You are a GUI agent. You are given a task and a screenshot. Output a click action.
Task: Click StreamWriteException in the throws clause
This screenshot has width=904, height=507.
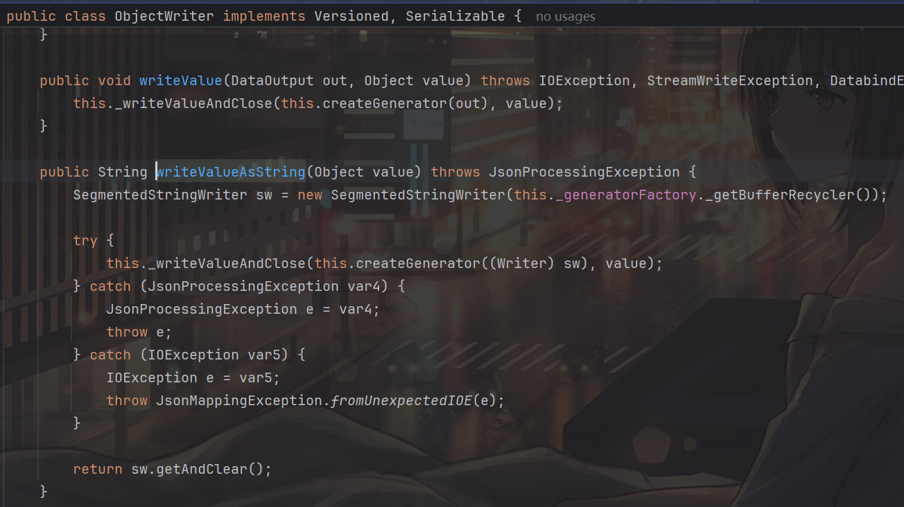[x=729, y=80]
